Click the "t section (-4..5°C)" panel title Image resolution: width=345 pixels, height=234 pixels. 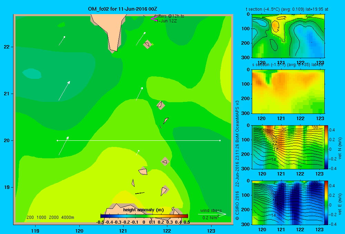(x=287, y=9)
